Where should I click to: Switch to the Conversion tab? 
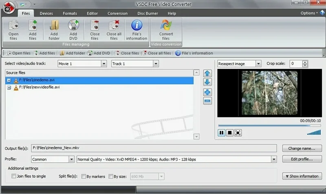point(117,13)
